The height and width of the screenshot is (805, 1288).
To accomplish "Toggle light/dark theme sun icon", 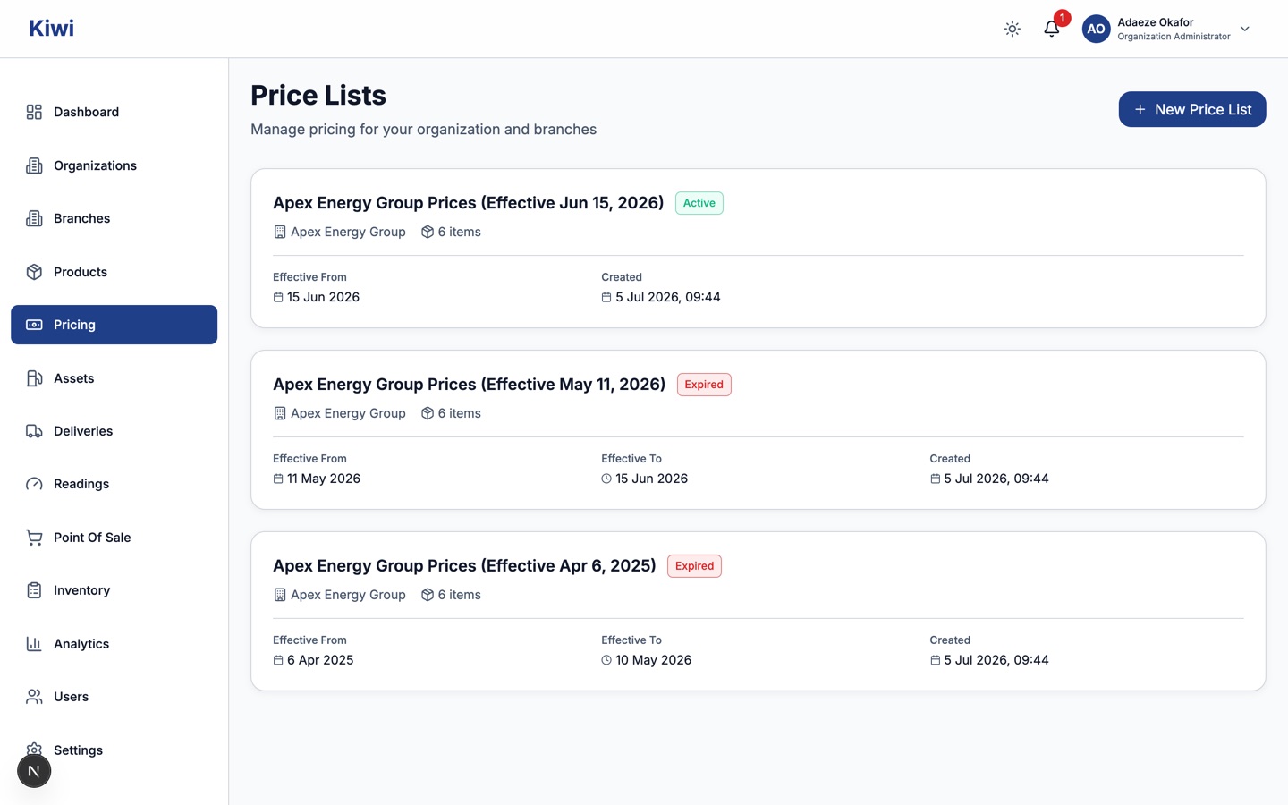I will pyautogui.click(x=1013, y=29).
